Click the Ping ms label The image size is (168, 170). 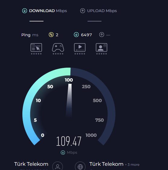(30, 35)
